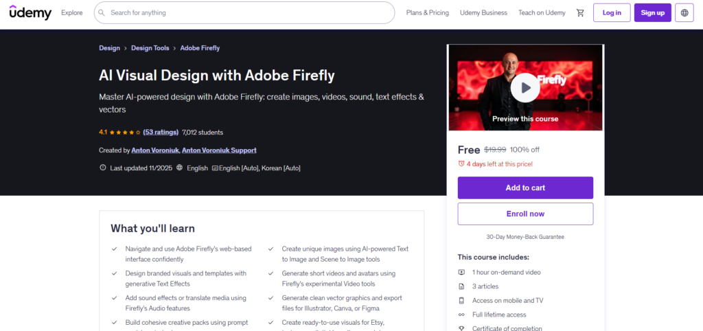Image resolution: width=703 pixels, height=331 pixels.
Task: Click the checkmark beside Generate clean vector graphics
Action: 270,298
